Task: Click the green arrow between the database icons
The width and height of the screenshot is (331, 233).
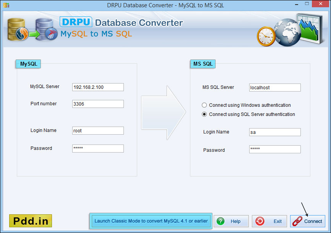Action: tap(34, 34)
